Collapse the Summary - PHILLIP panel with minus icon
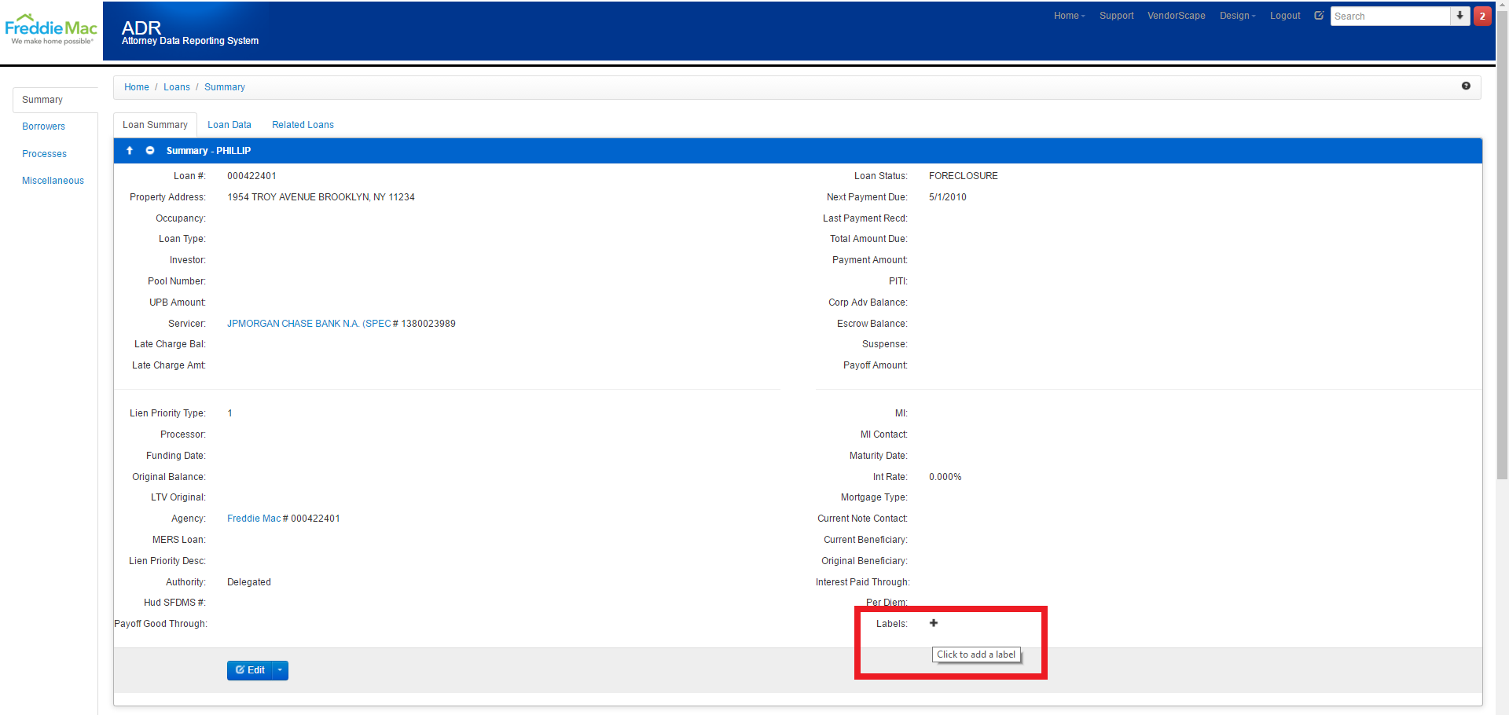This screenshot has width=1509, height=715. (149, 150)
